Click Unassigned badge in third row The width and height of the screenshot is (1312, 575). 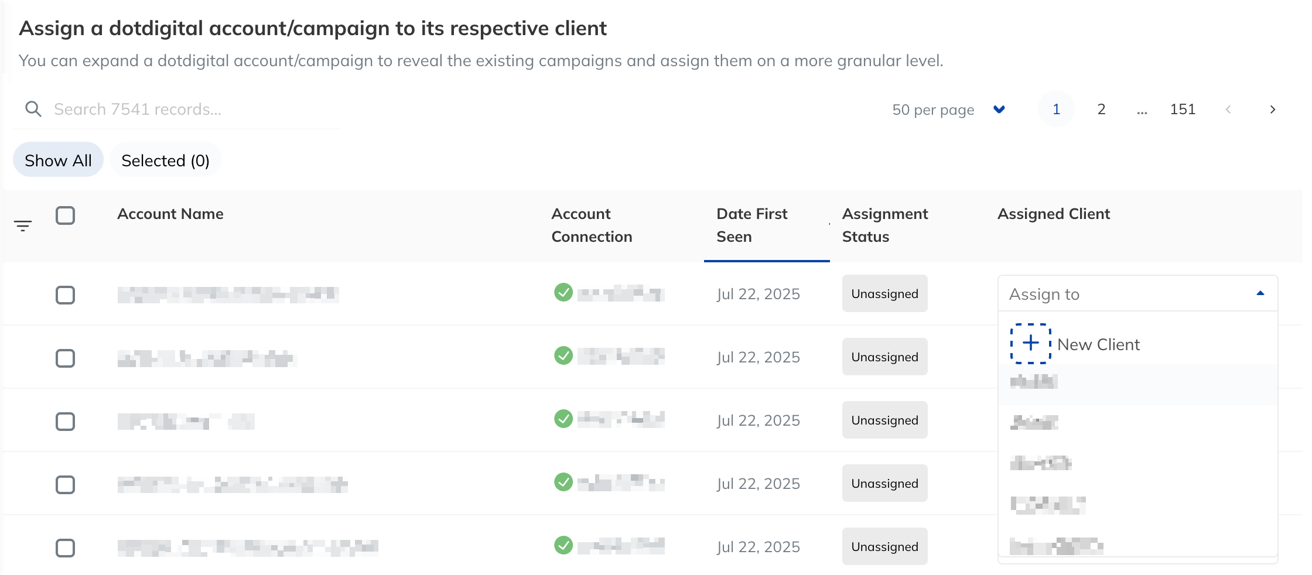click(884, 420)
